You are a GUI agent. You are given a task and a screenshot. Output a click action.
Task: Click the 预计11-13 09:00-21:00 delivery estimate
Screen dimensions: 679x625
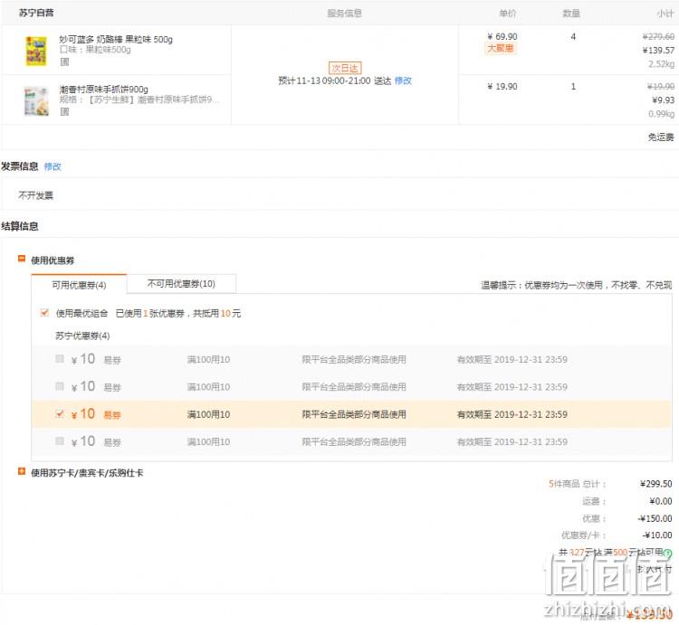[x=334, y=80]
